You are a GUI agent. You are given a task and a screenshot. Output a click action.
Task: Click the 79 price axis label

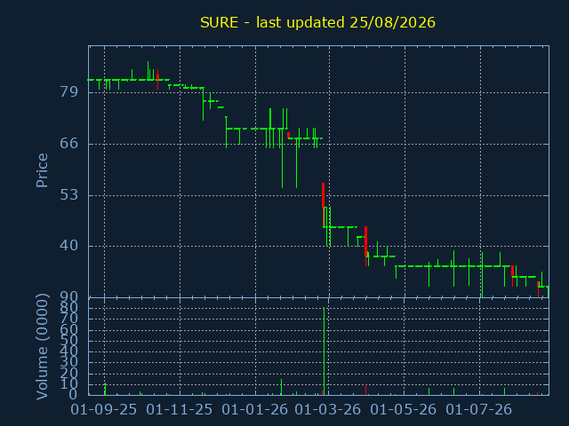pyautogui.click(x=69, y=92)
